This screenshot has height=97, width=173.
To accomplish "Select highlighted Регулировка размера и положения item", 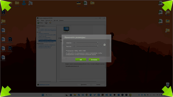I will 47,41.
